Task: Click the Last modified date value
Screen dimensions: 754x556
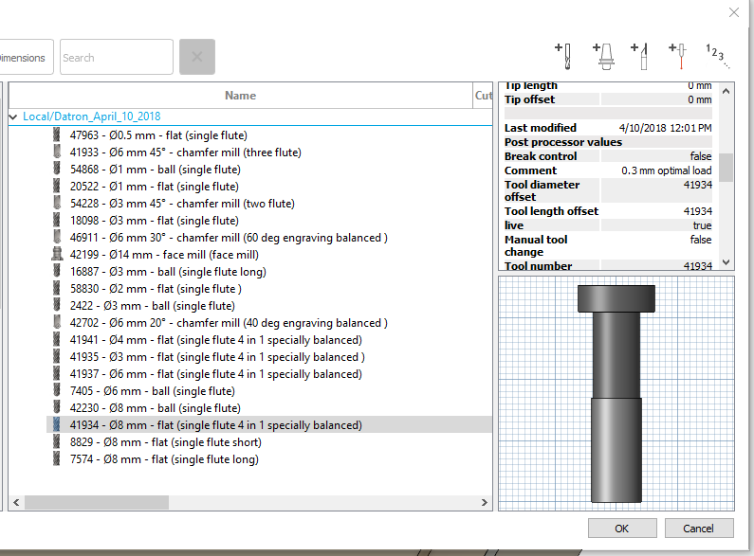Action: [x=665, y=128]
